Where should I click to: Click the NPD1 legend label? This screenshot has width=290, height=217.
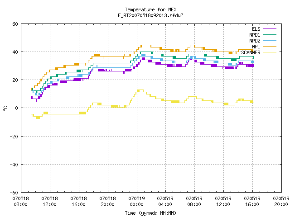click(255, 35)
